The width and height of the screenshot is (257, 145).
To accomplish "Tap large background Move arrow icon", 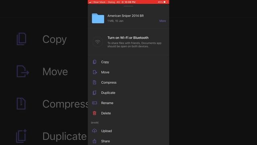I will pyautogui.click(x=23, y=71).
